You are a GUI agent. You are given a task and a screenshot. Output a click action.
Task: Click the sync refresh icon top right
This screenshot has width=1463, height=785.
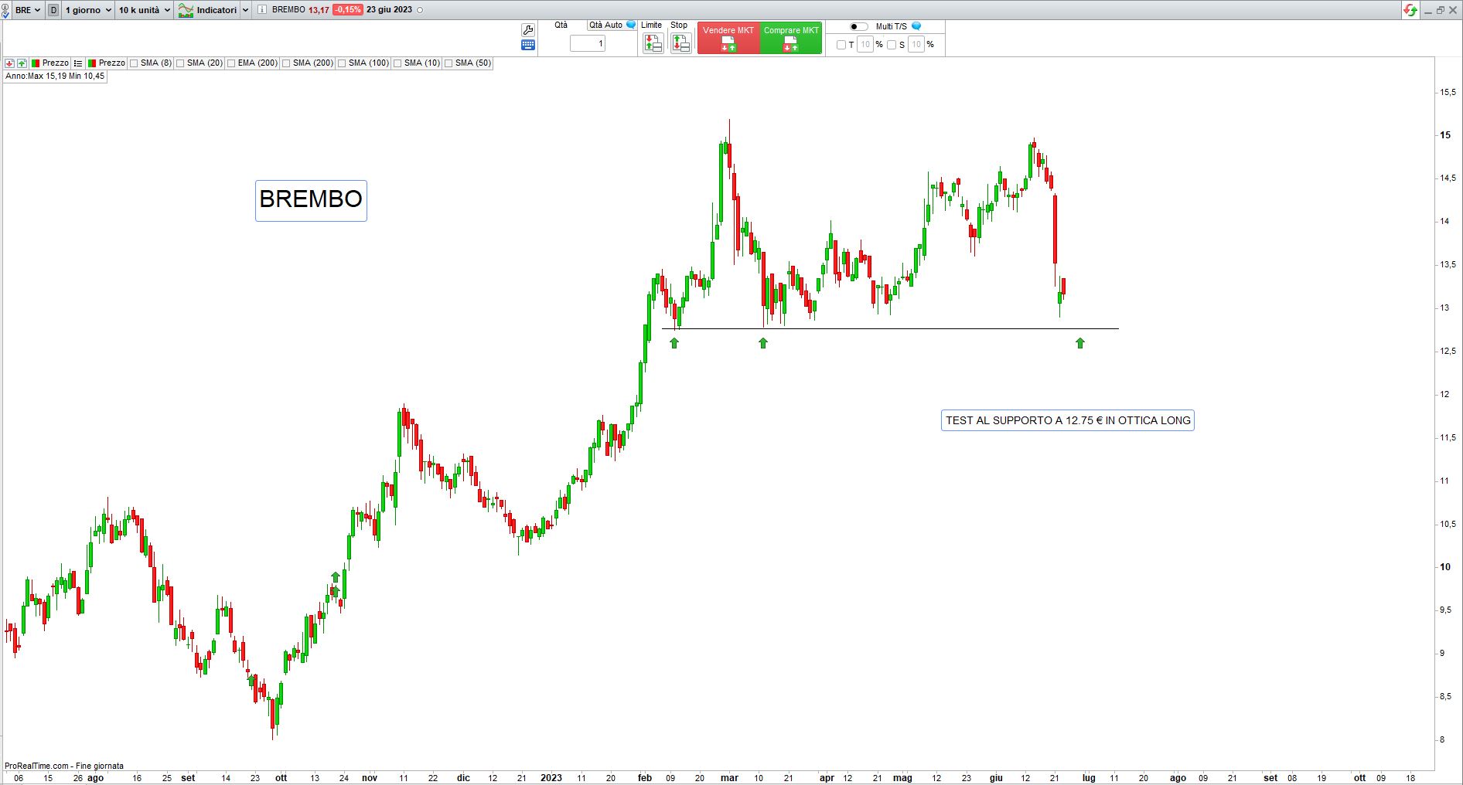[1410, 10]
